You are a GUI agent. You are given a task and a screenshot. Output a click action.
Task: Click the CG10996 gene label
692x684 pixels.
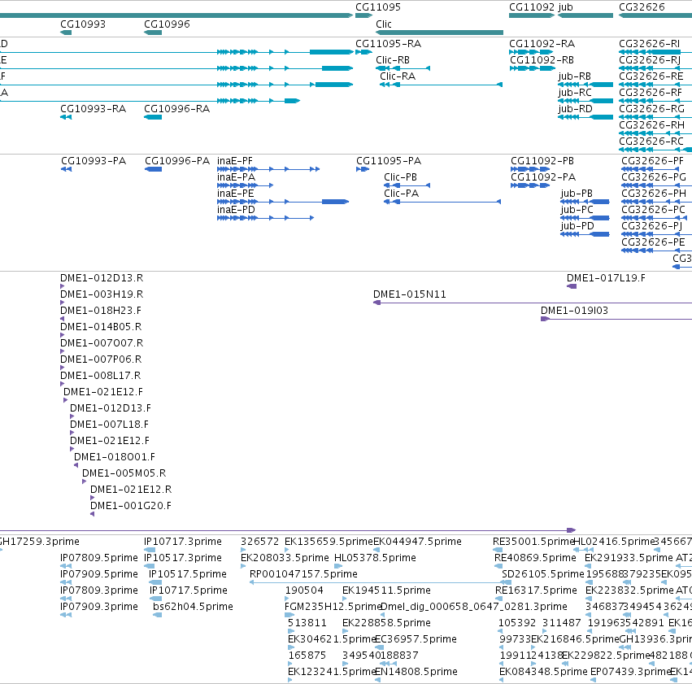point(167,24)
